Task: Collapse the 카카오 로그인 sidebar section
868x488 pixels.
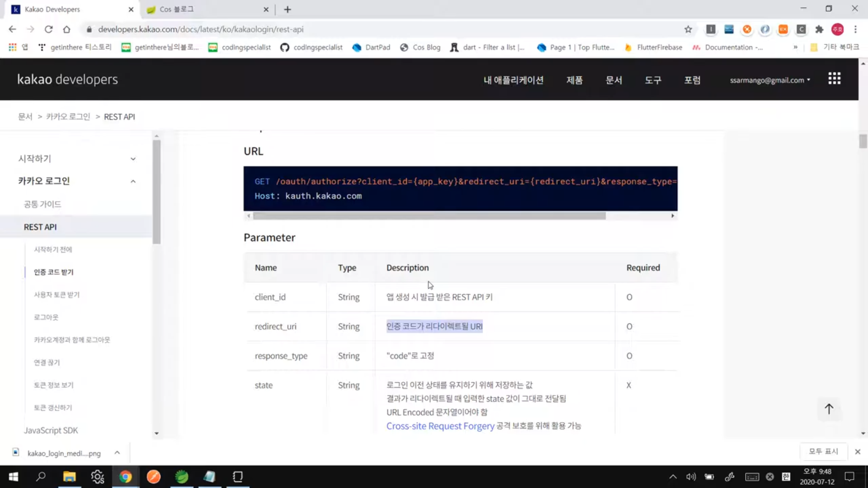Action: [x=133, y=181]
